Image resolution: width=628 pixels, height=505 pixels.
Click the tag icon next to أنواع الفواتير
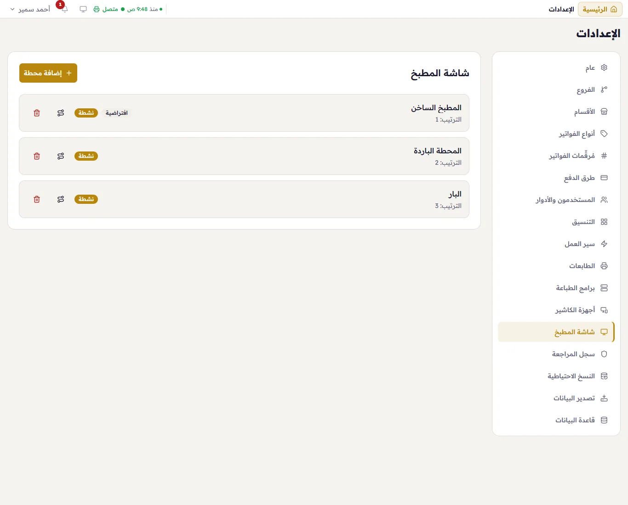pos(604,134)
